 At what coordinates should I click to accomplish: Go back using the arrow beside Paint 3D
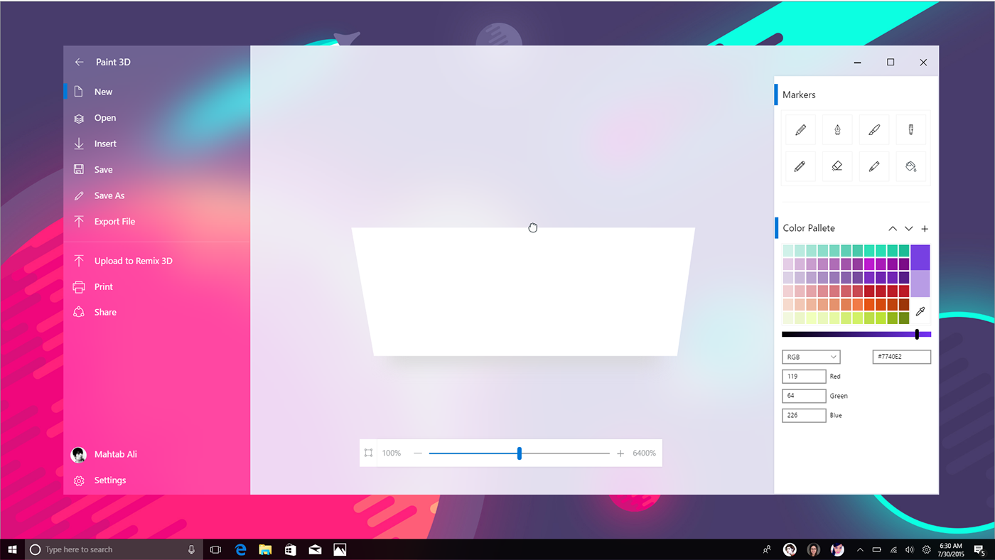pos(79,62)
